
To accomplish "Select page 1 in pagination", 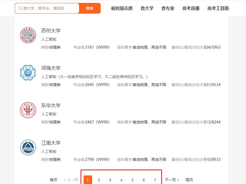I will pyautogui.click(x=88, y=180).
